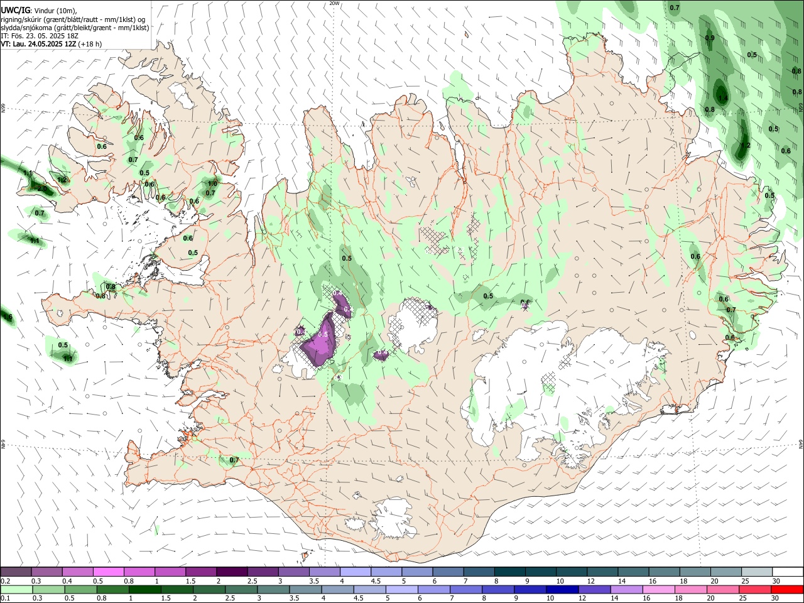Screen dimensions: 804x603
Task: Pick upper legend swatch between 8 and 9
Action: [x=509, y=572]
